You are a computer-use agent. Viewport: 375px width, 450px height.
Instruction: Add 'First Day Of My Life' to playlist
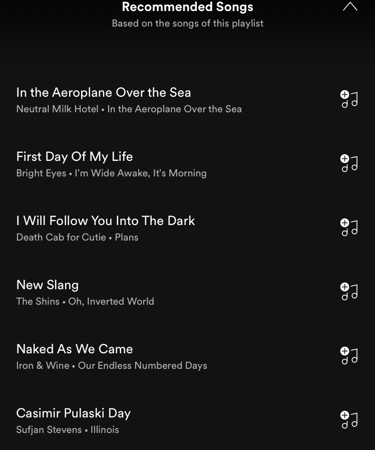click(x=349, y=163)
